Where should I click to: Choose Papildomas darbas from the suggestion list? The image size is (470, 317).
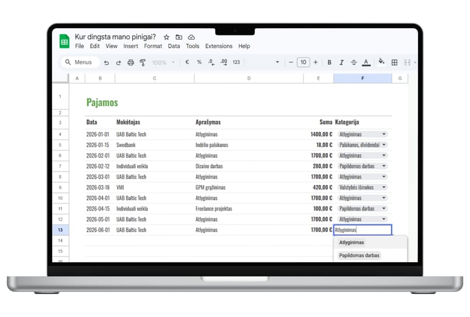pos(370,255)
